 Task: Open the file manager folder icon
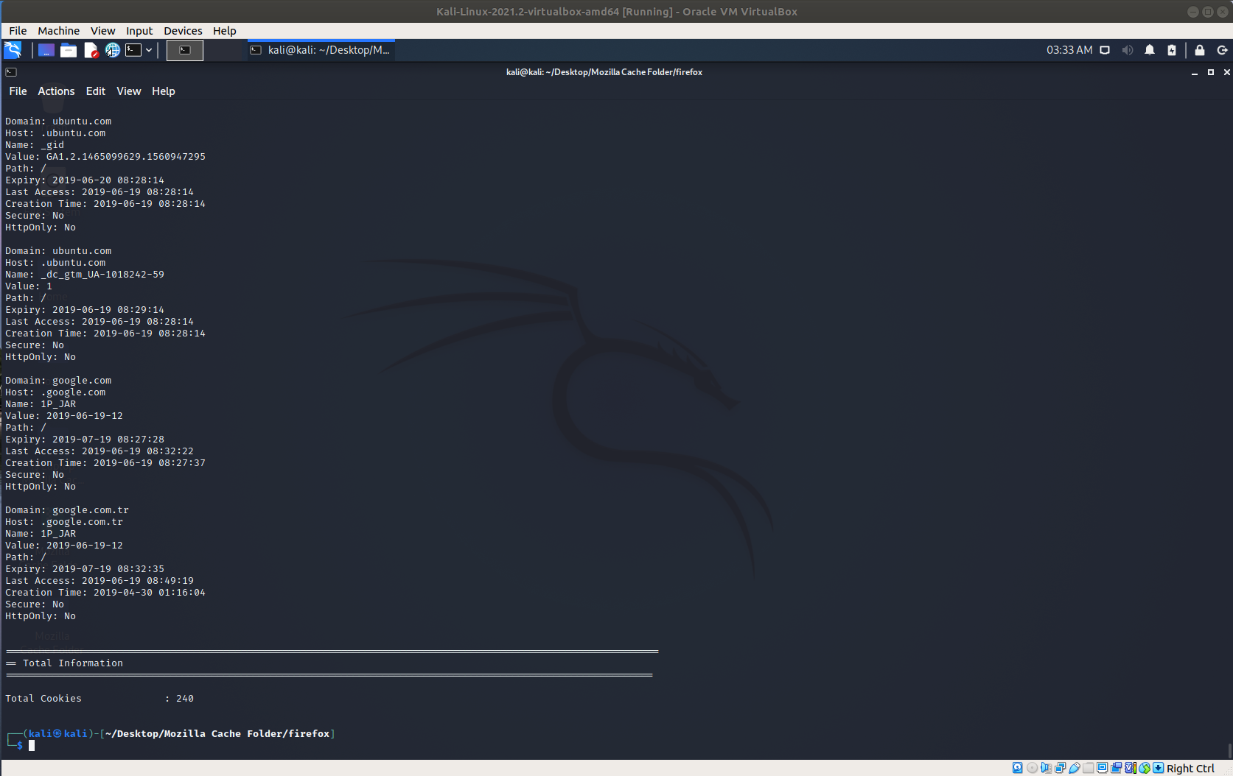point(69,50)
